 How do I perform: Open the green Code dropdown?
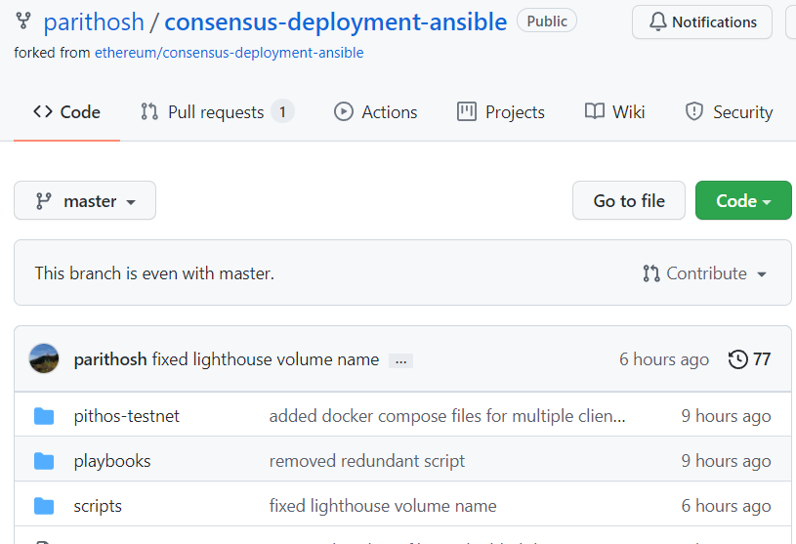pyautogui.click(x=742, y=201)
